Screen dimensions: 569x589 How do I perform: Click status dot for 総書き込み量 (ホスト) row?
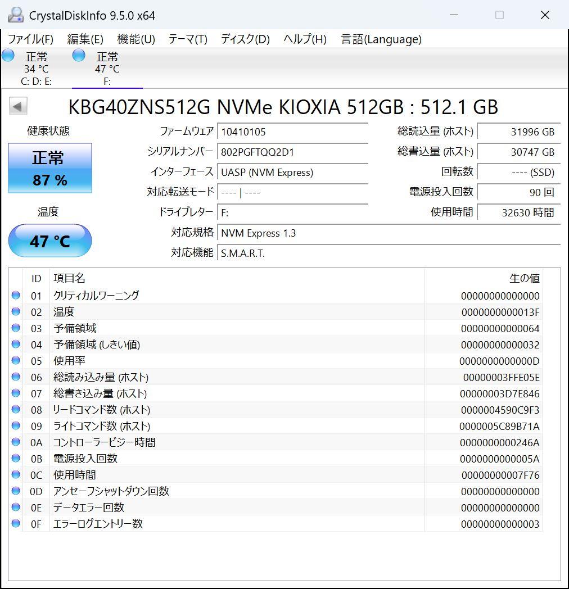(x=16, y=393)
